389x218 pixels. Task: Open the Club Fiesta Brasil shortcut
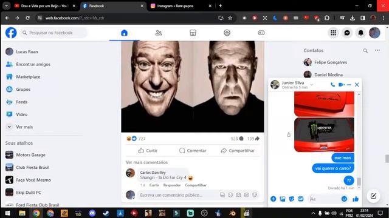click(x=27, y=167)
